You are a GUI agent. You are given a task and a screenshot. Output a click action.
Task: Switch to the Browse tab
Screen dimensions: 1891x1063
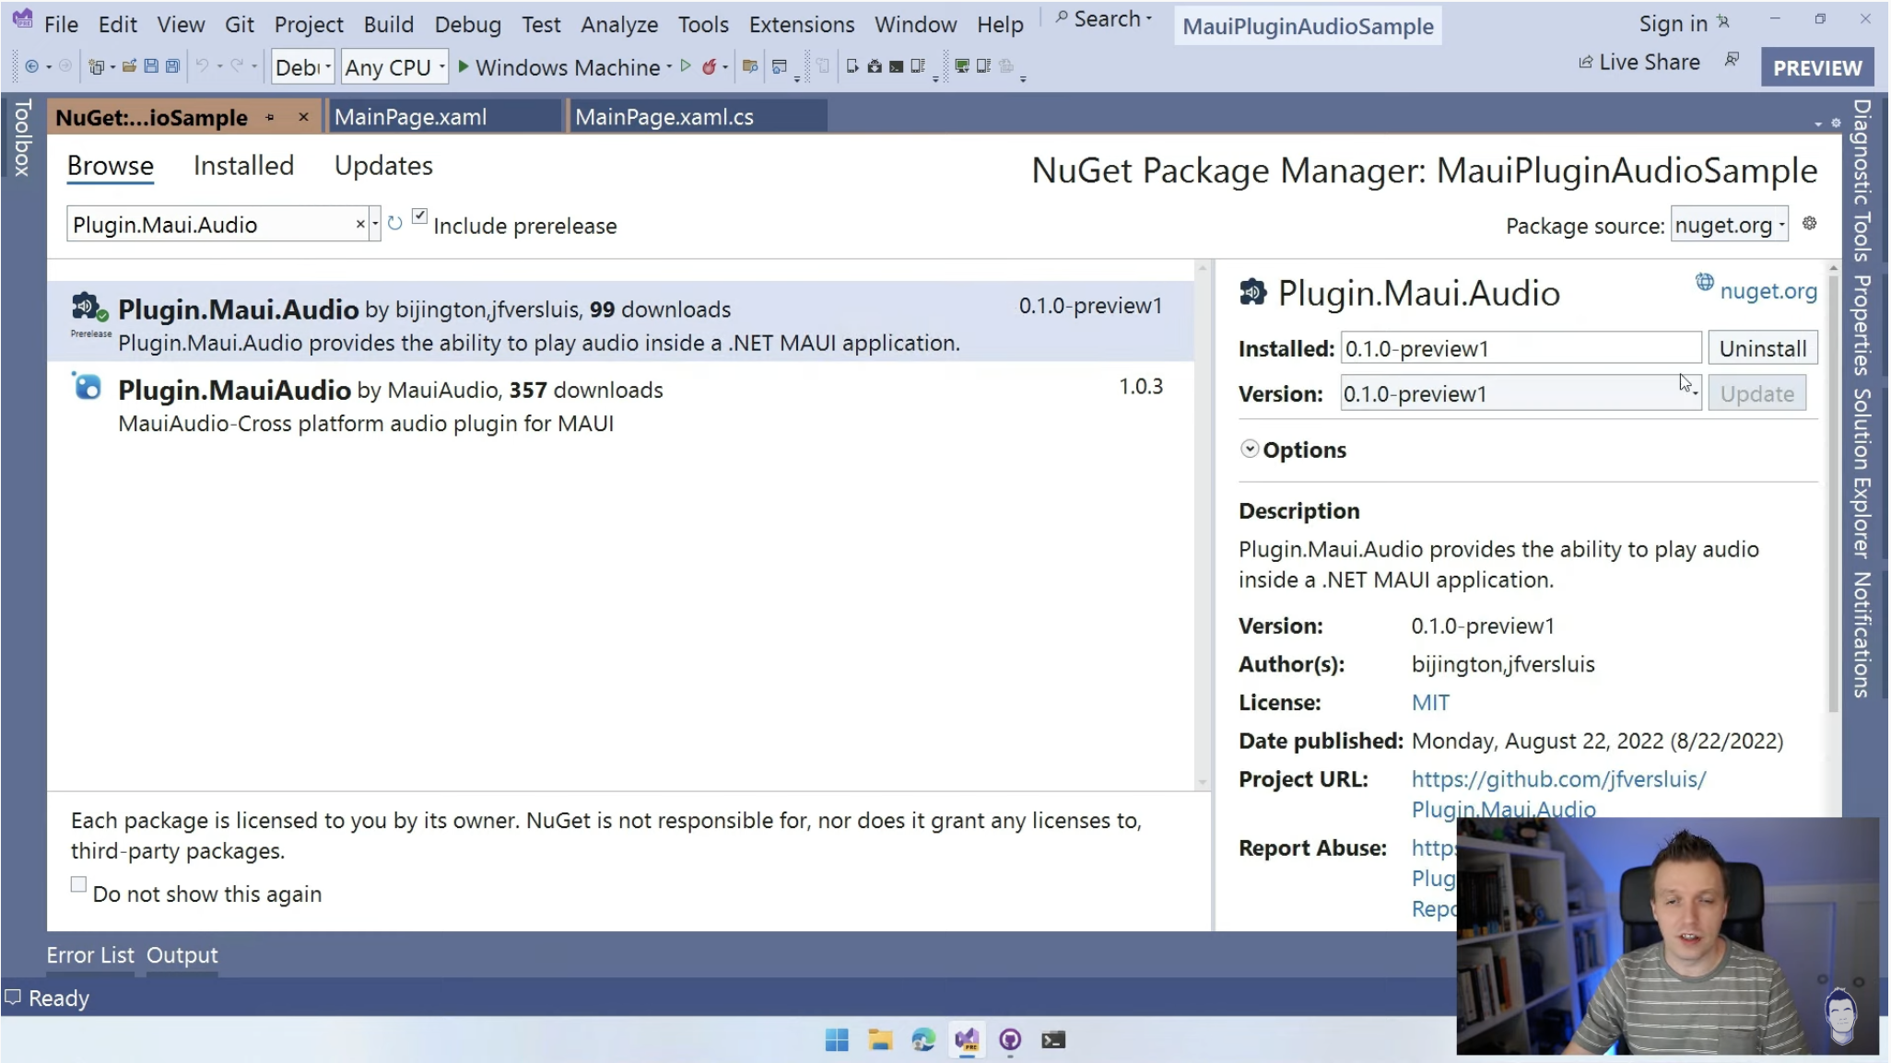(110, 166)
